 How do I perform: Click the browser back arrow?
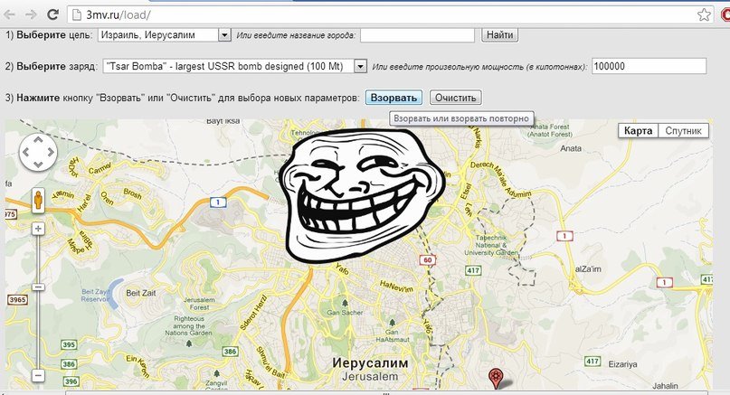coord(10,14)
